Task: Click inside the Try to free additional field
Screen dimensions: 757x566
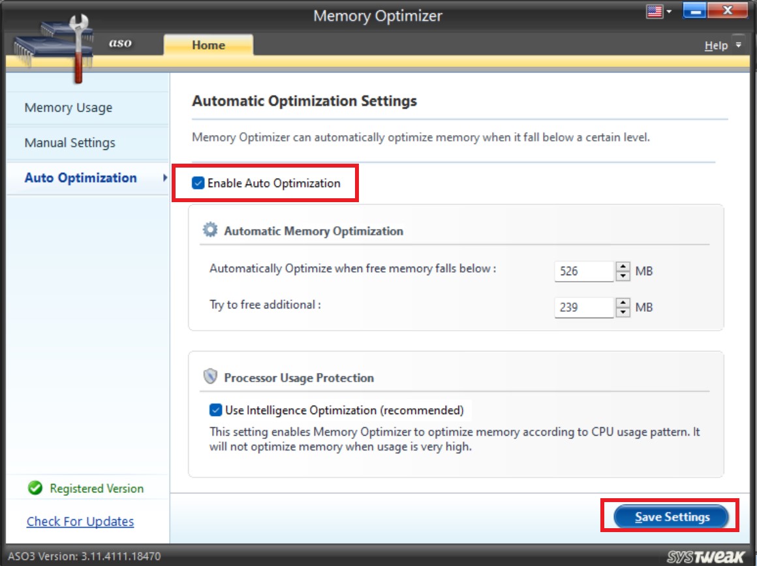Action: coord(584,307)
